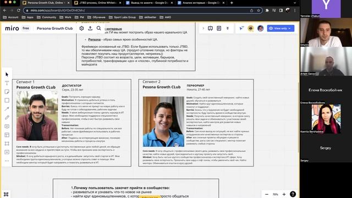Expand Miro collaboration toolbar chevron

pos(203,28)
